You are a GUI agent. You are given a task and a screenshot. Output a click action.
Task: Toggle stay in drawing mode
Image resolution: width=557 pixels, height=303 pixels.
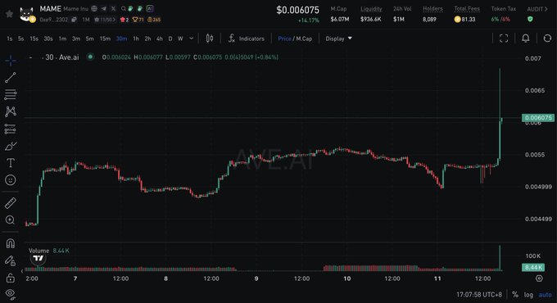[x=11, y=260]
